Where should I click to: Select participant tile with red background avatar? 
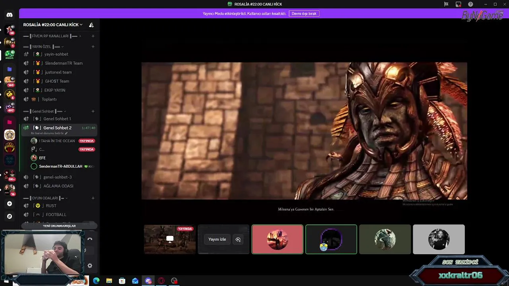coord(278,239)
